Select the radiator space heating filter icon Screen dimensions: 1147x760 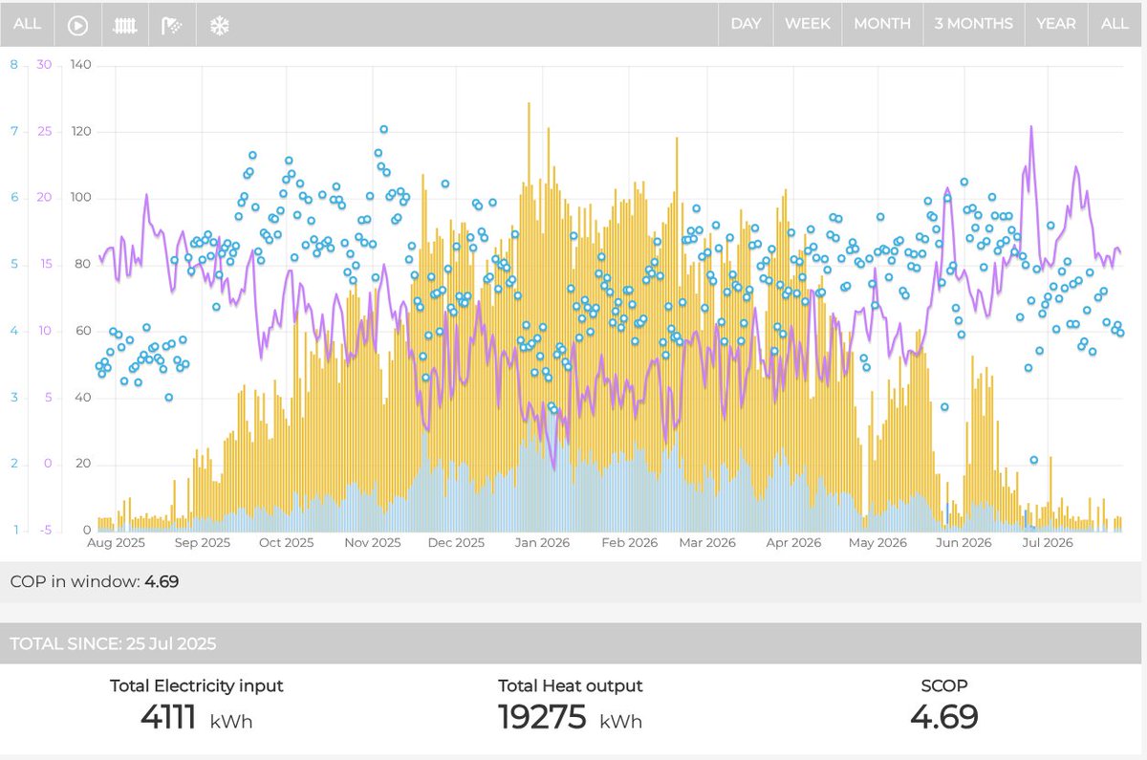point(125,26)
